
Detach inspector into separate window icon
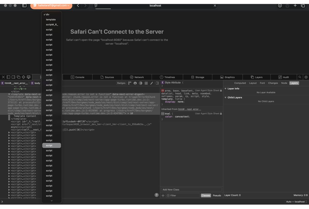(x=18, y=77)
